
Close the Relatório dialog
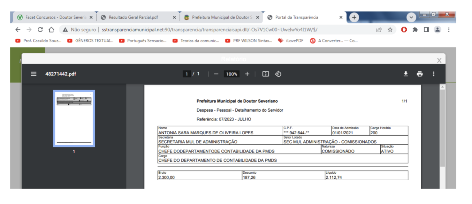click(439, 60)
